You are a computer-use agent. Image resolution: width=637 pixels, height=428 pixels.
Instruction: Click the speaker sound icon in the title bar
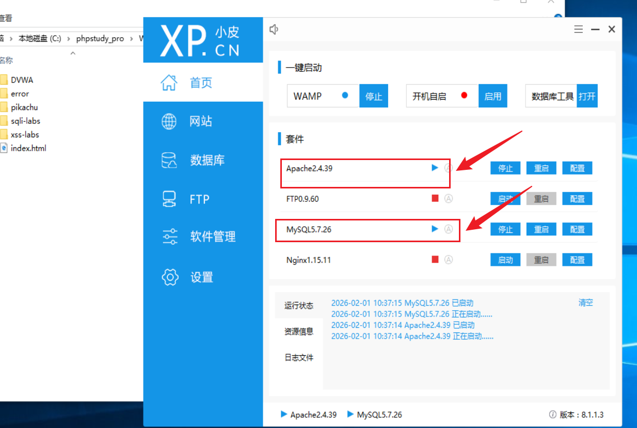[274, 29]
